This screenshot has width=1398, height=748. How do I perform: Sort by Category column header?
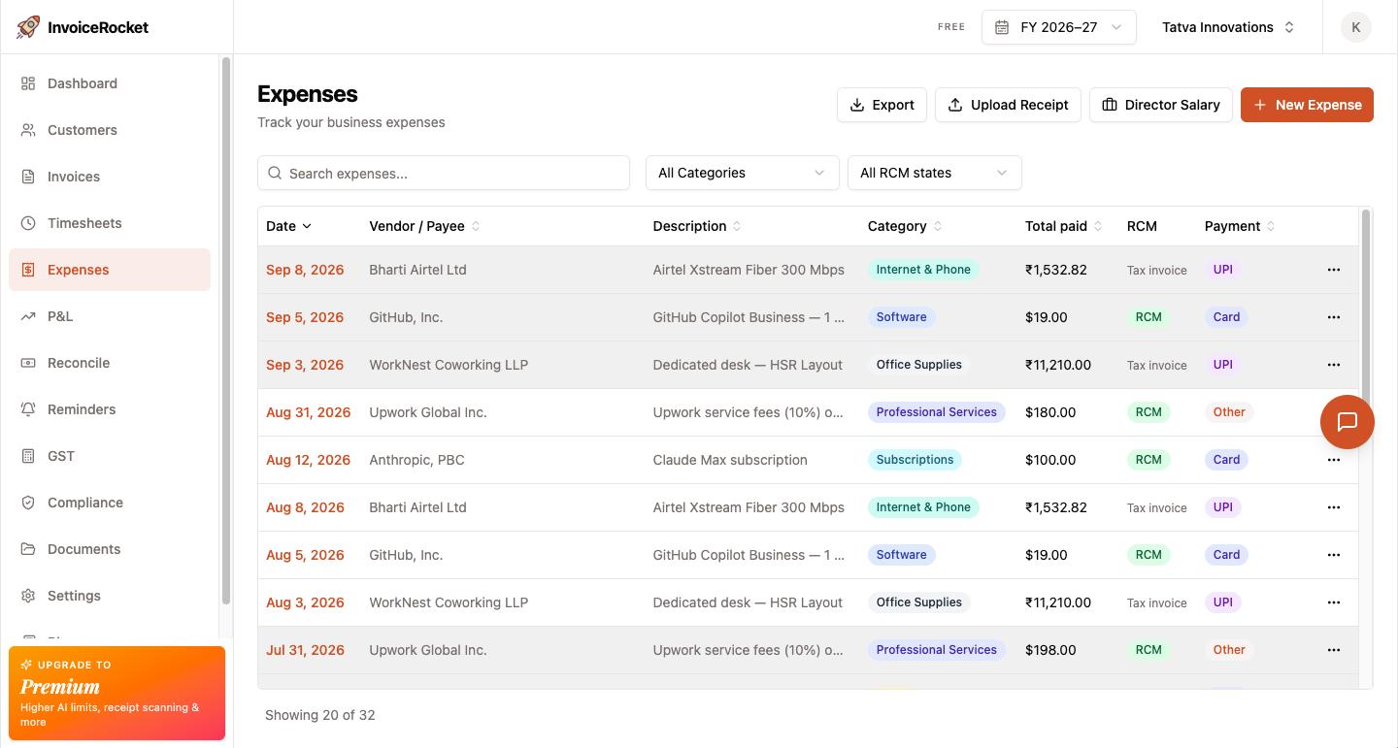[905, 226]
